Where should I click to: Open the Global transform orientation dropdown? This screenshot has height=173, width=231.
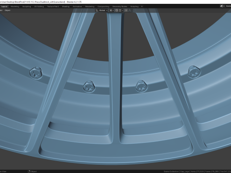coord(102,11)
